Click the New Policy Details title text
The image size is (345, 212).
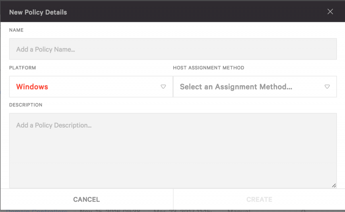(38, 12)
